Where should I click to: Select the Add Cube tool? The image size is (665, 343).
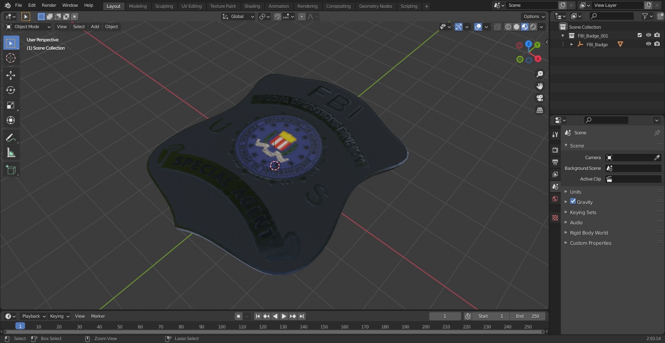pyautogui.click(x=11, y=170)
